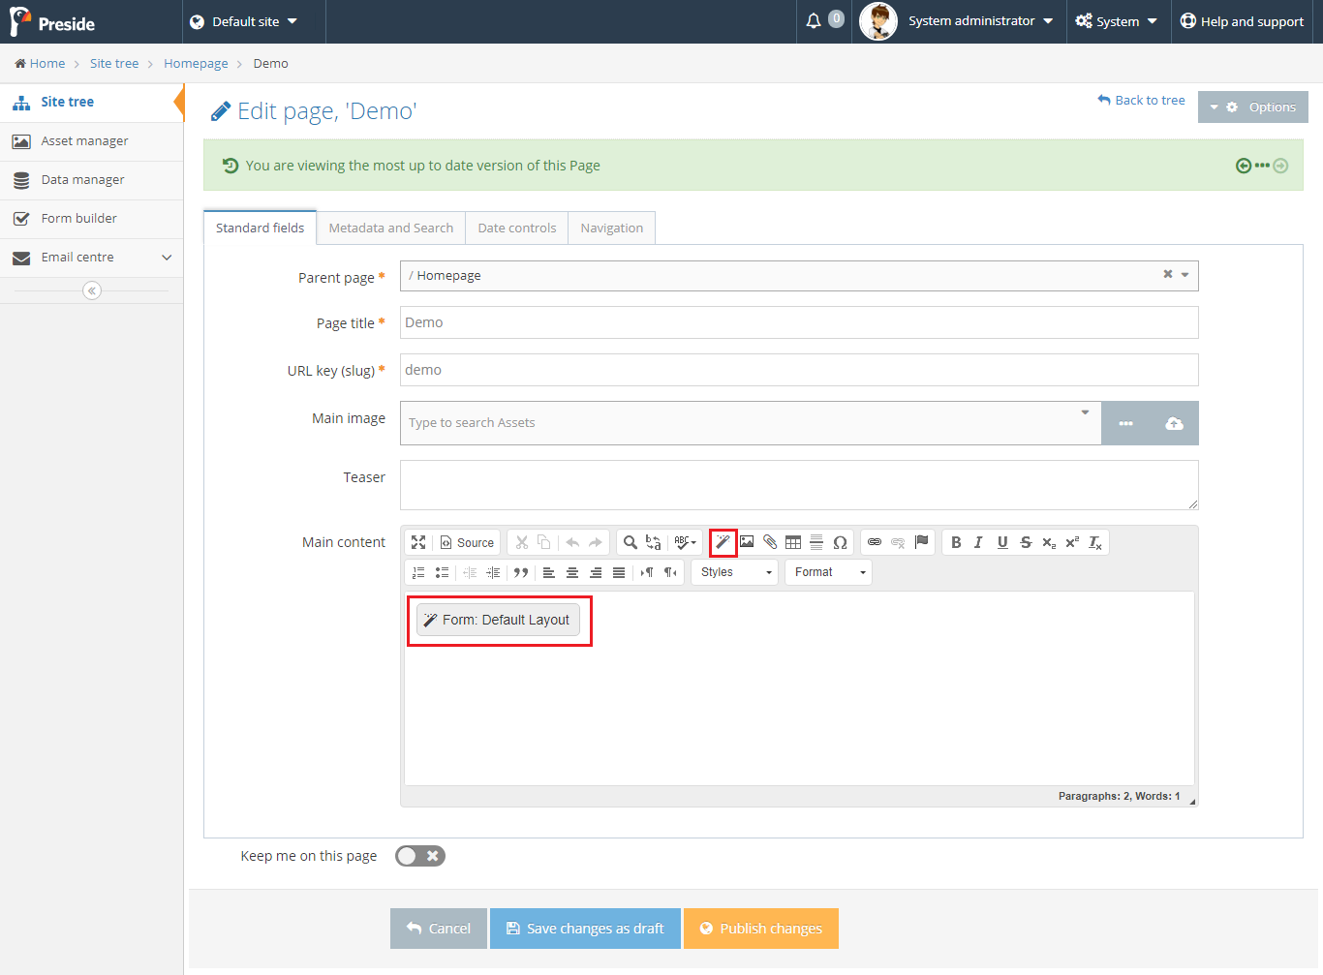Image resolution: width=1323 pixels, height=975 pixels.
Task: Toggle the Keep me on this page switch
Action: tap(419, 856)
